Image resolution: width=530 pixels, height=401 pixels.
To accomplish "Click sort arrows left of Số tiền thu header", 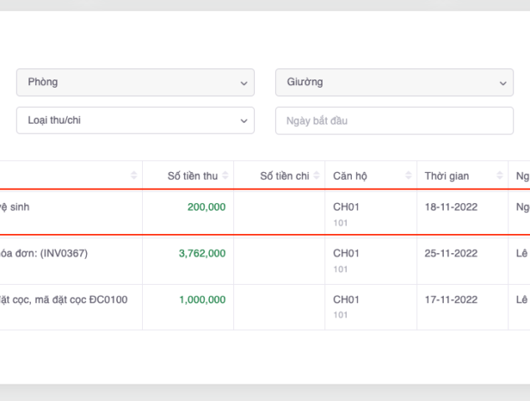I will (135, 175).
